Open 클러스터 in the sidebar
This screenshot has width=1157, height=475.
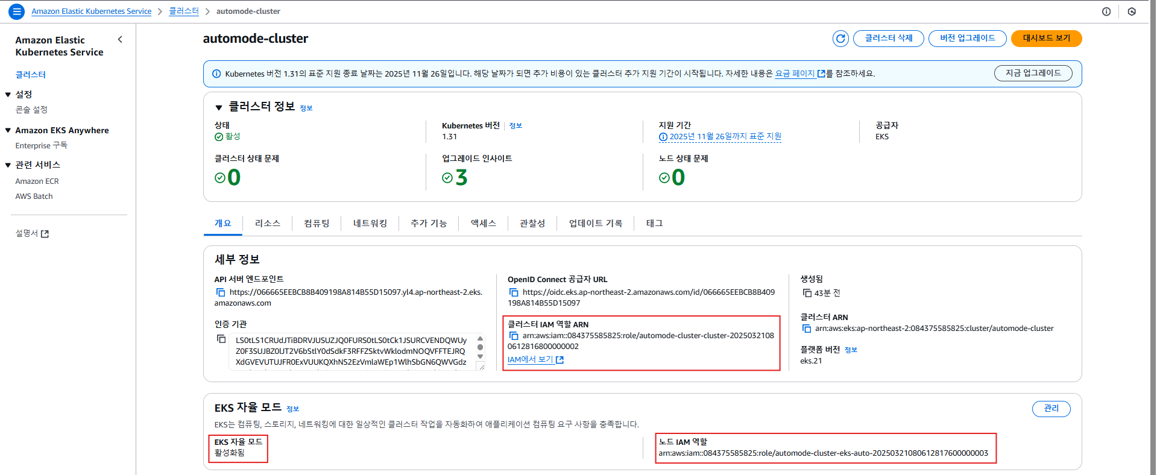coord(31,75)
